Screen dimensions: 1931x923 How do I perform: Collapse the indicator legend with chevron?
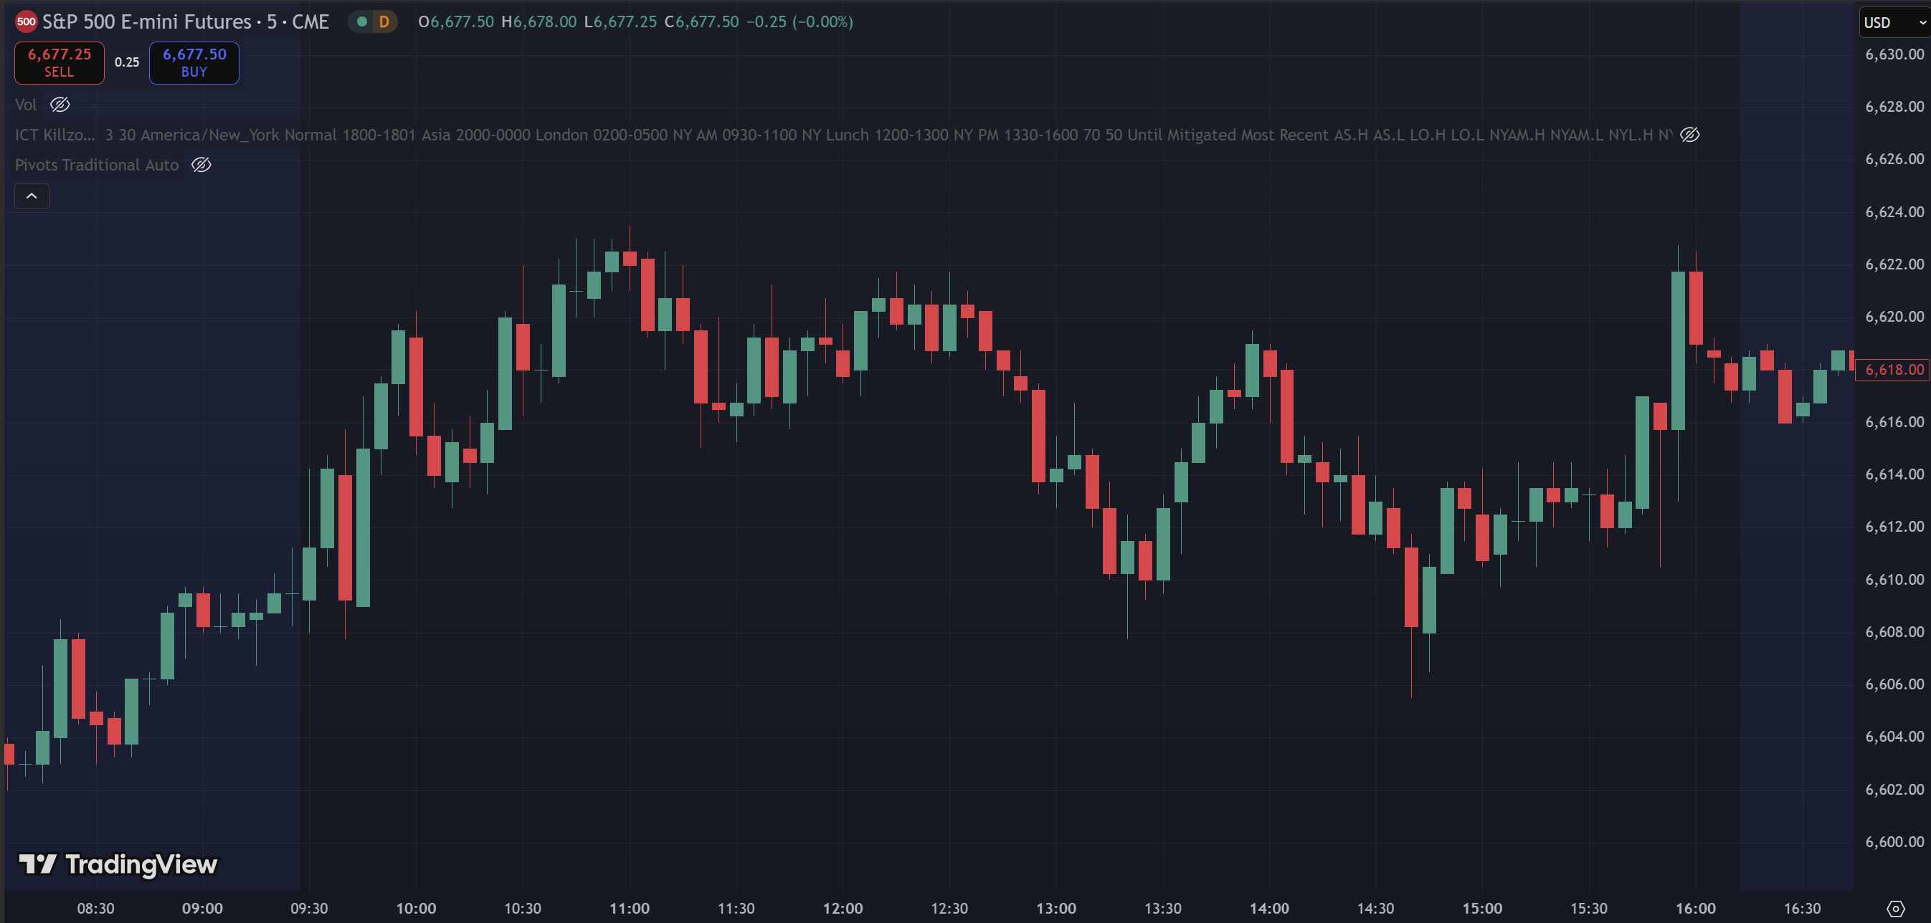pyautogui.click(x=32, y=196)
